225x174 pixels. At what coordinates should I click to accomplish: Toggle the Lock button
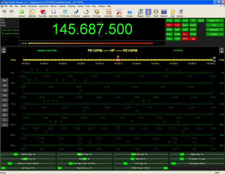185,20
